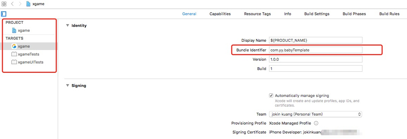The image size is (407, 139).
Task: Open the Team dropdown
Action: (315, 114)
